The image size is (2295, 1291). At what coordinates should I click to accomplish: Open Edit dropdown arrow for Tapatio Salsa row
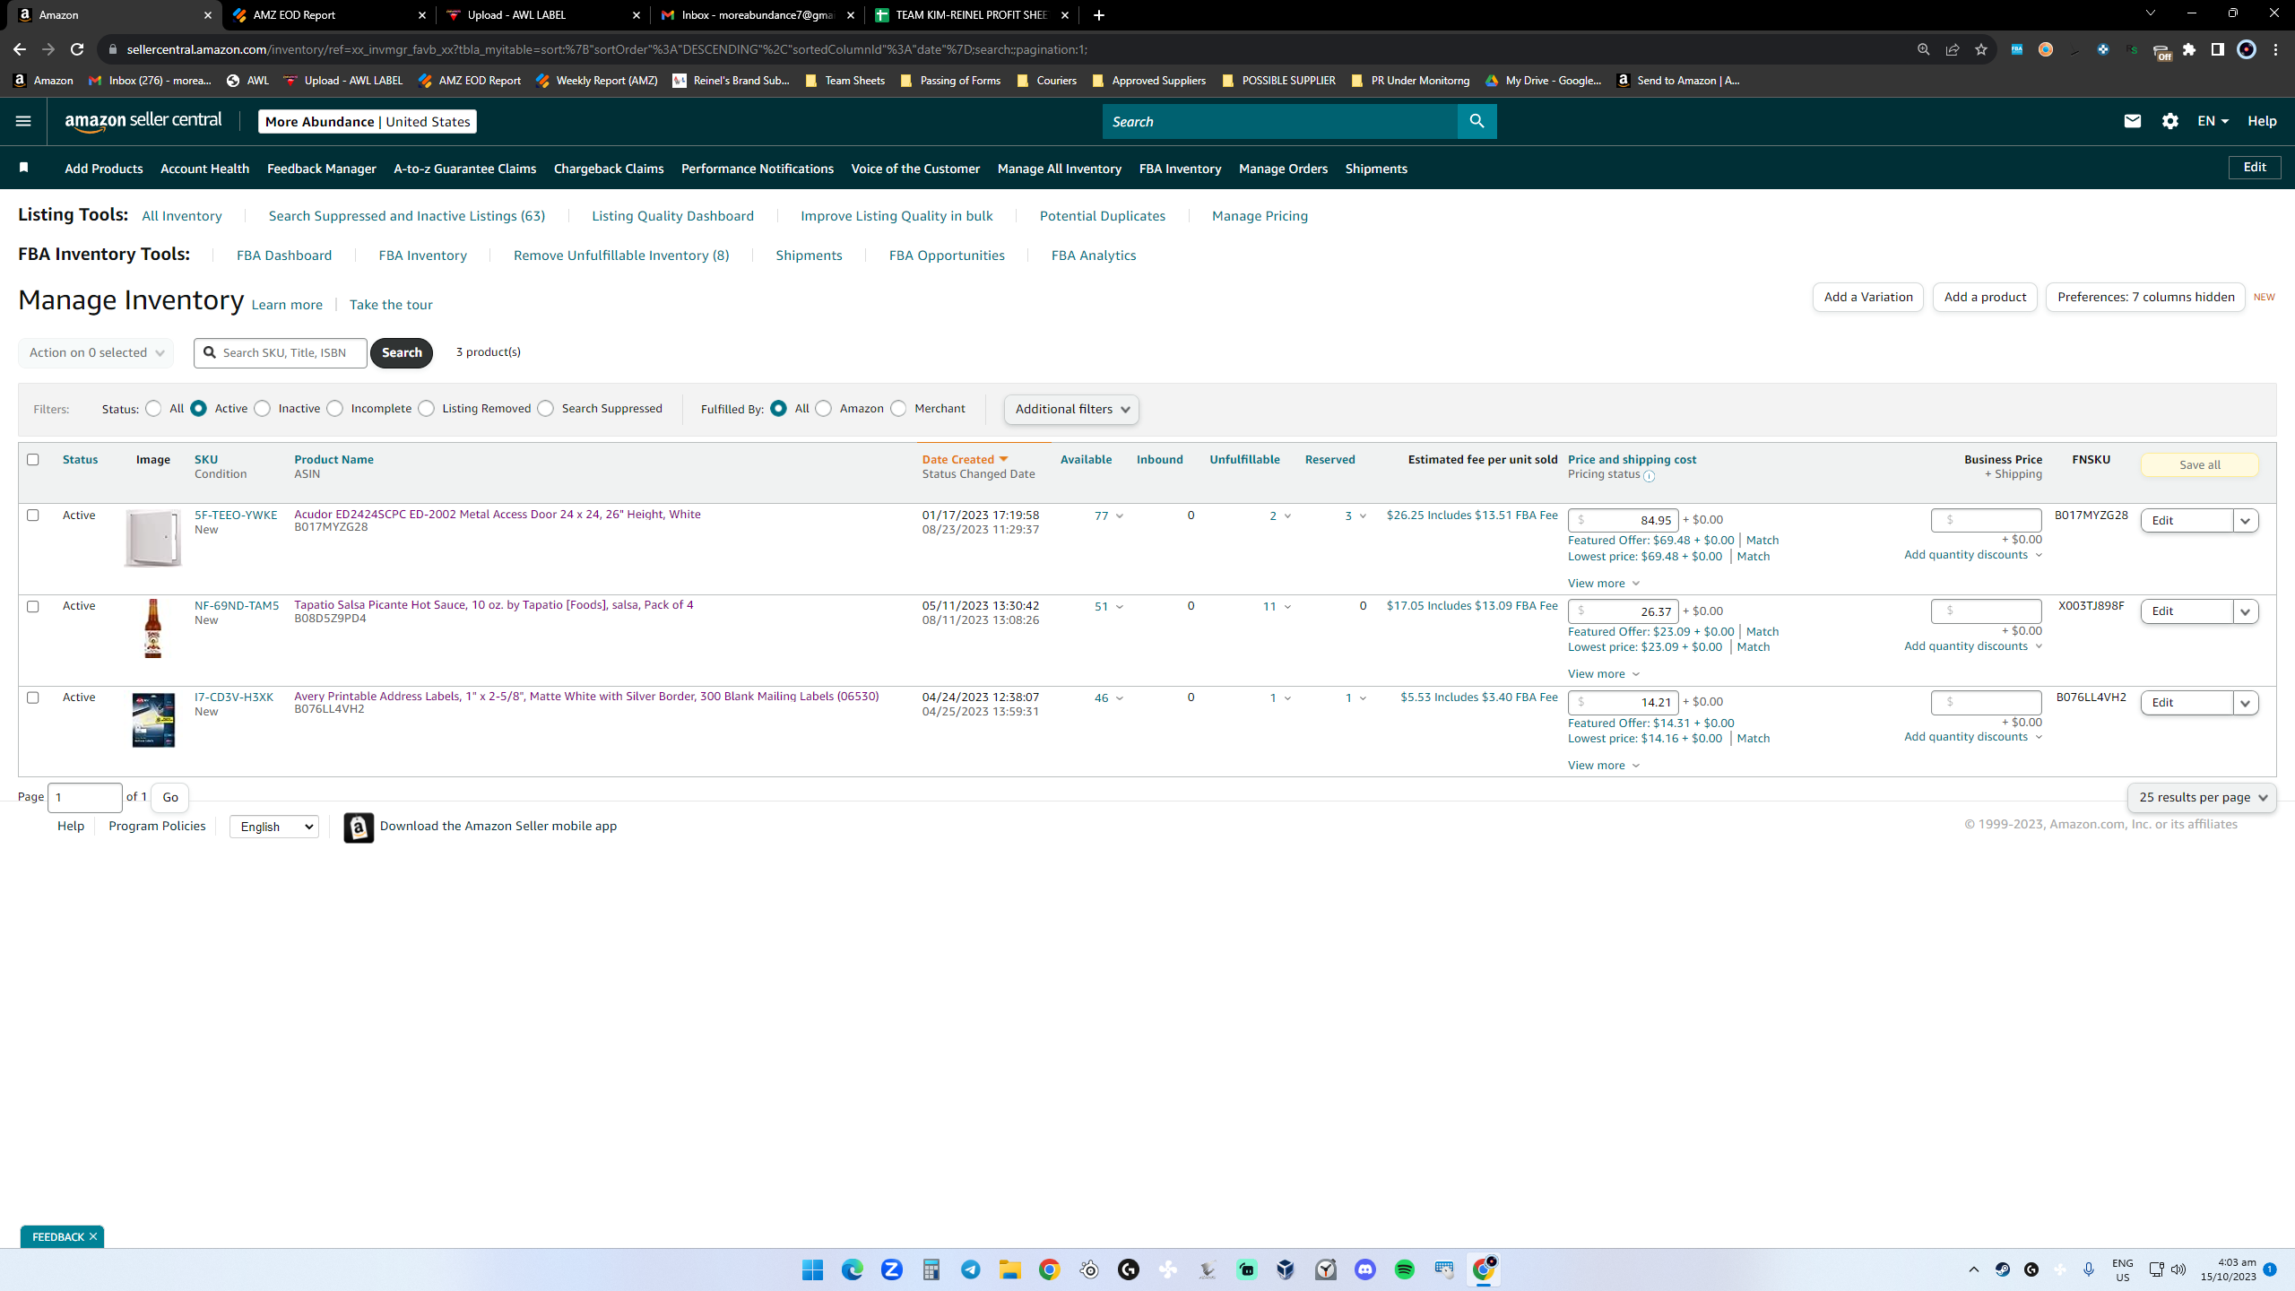[x=2246, y=611]
